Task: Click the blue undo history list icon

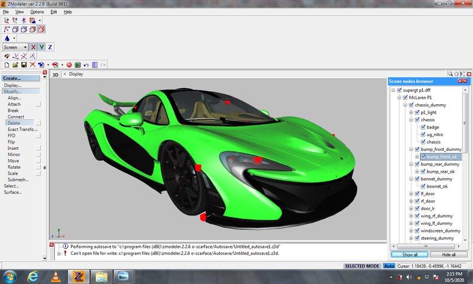Action: (x=95, y=65)
